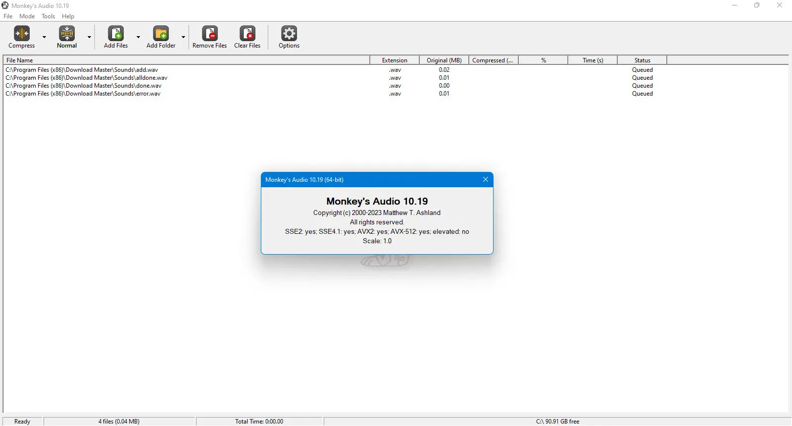Viewport: 792px width, 426px height.
Task: Click the Monkey's Audio title bar app icon
Action: tap(5, 5)
